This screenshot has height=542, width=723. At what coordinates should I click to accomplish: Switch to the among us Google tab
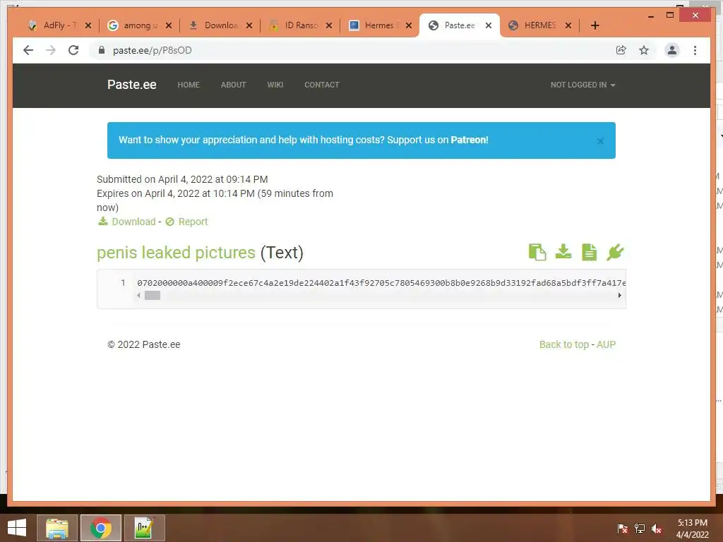141,25
